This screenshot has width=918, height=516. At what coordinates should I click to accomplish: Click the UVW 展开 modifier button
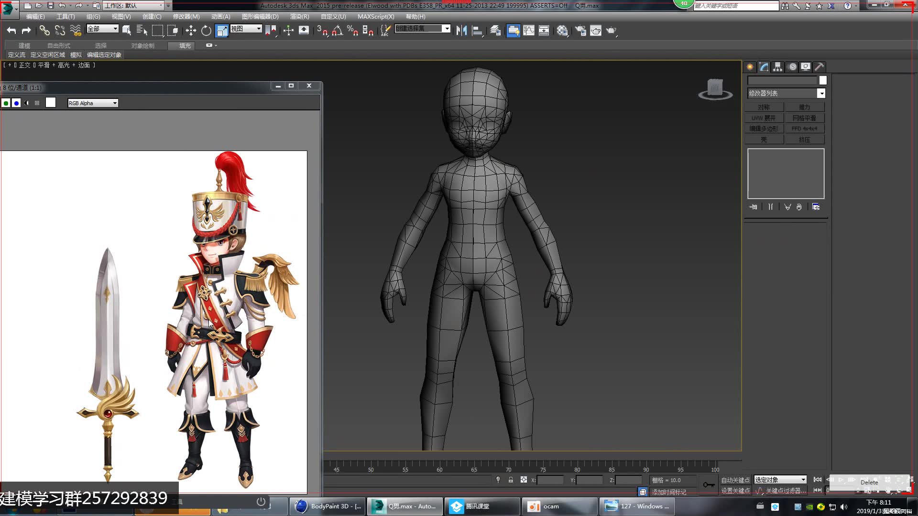click(x=764, y=118)
